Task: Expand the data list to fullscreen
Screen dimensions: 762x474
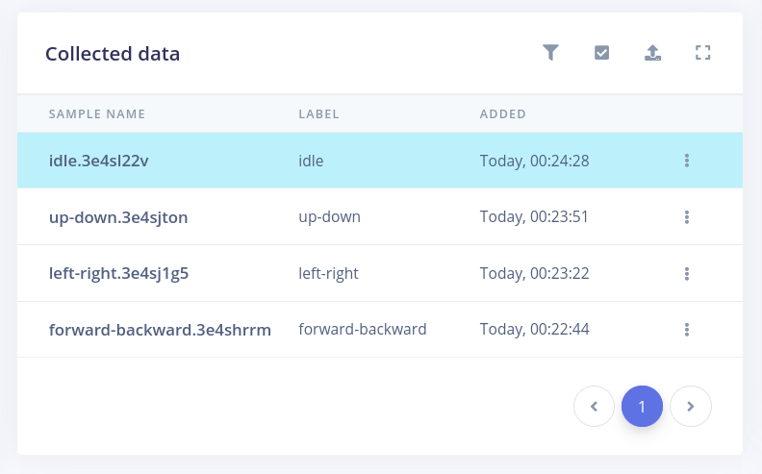Action: 702,53
